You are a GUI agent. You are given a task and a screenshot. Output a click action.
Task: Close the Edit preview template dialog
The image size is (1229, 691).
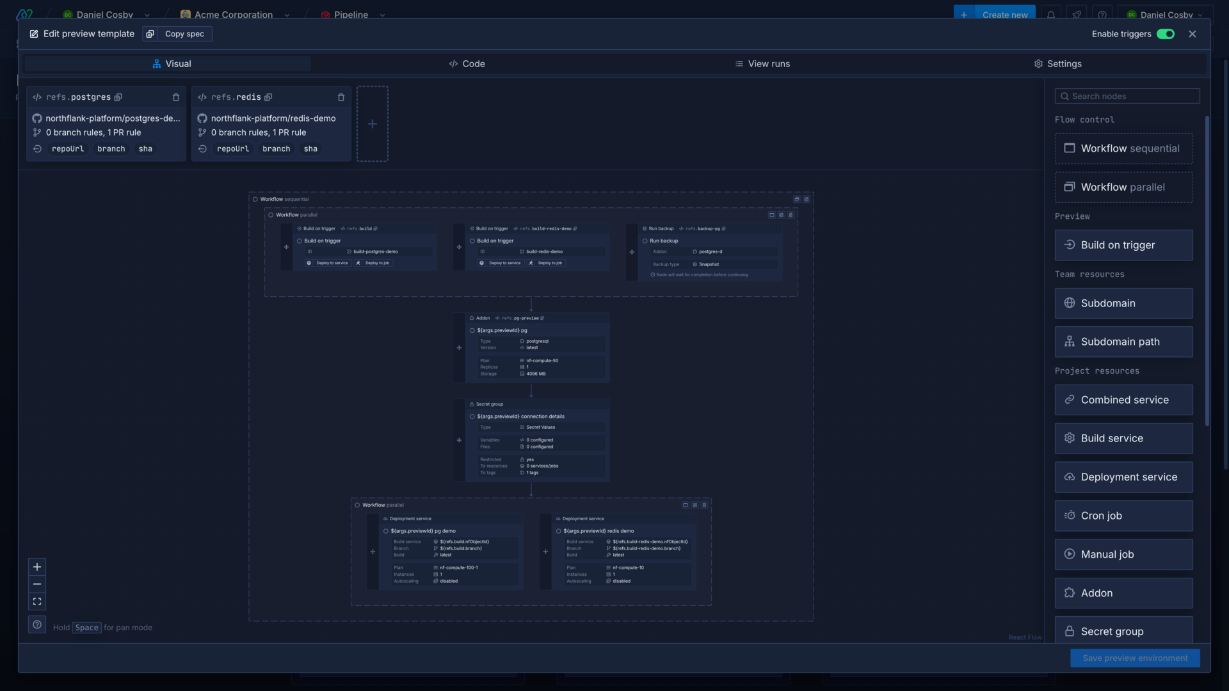(1192, 34)
